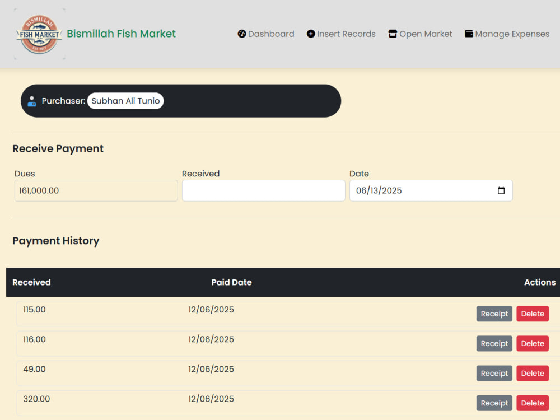Click the Bismillah Fish Market title link

[121, 34]
